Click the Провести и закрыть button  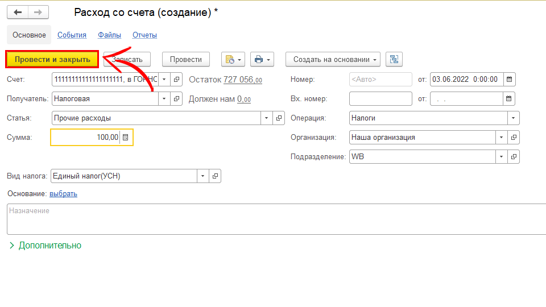coord(52,59)
